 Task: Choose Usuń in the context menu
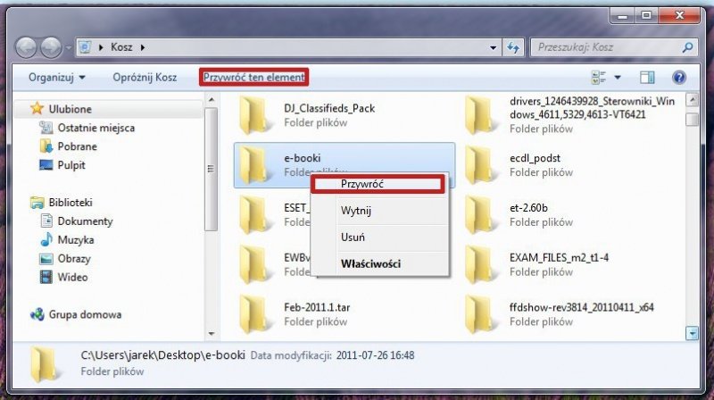pos(353,237)
